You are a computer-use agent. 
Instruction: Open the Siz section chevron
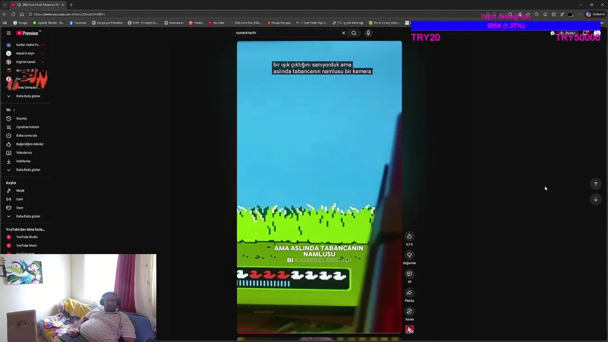14,110
